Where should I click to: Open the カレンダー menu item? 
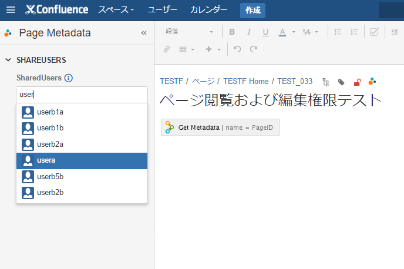[x=208, y=10]
